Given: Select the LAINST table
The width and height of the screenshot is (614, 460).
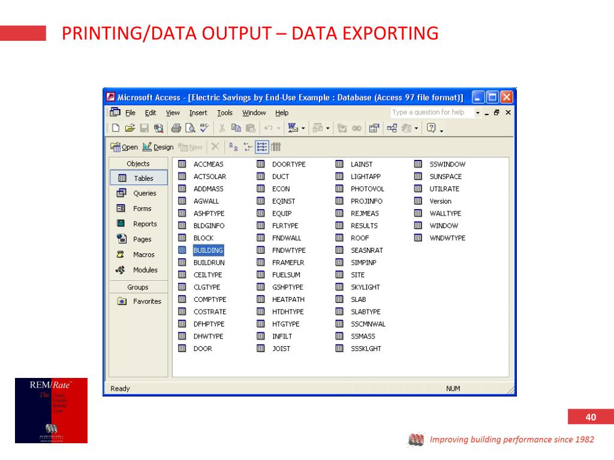Looking at the screenshot, I should pos(362,164).
